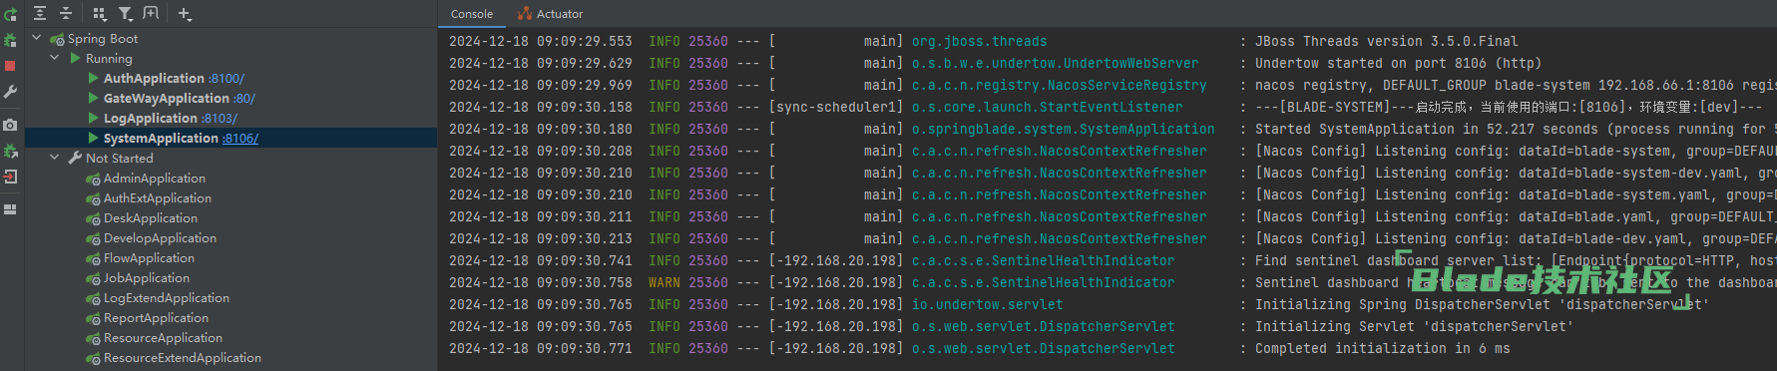Select JobApplication under Not Started

click(147, 277)
